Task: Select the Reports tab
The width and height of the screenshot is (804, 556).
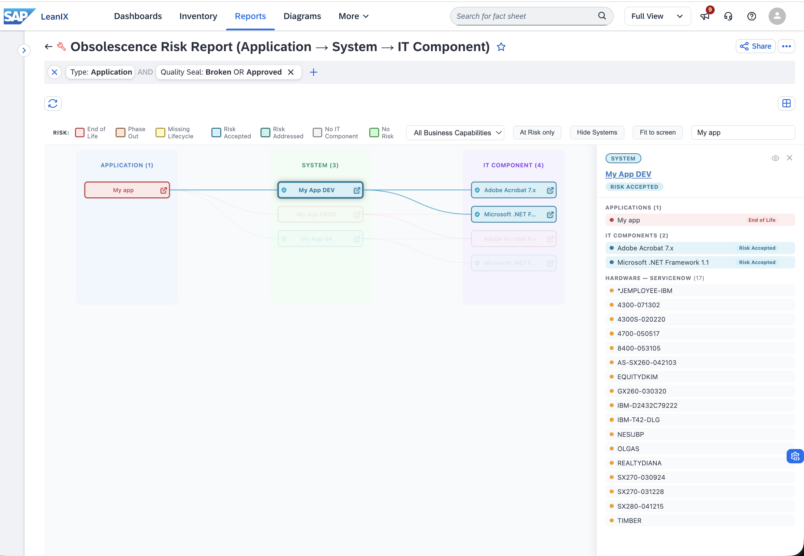Action: tap(250, 16)
